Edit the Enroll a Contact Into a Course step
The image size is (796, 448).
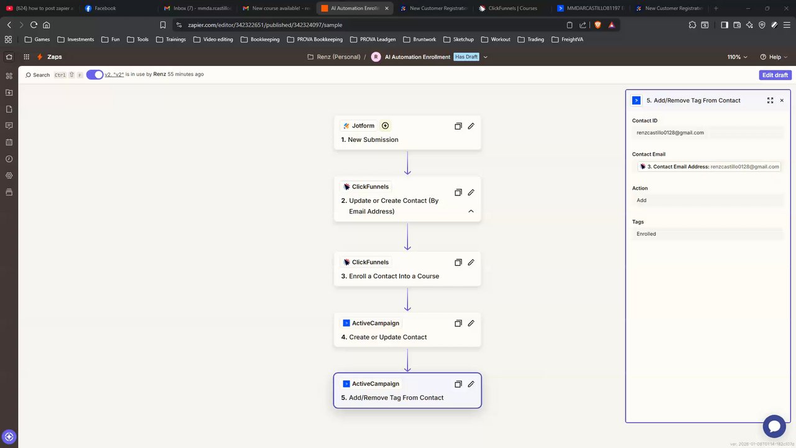click(471, 262)
